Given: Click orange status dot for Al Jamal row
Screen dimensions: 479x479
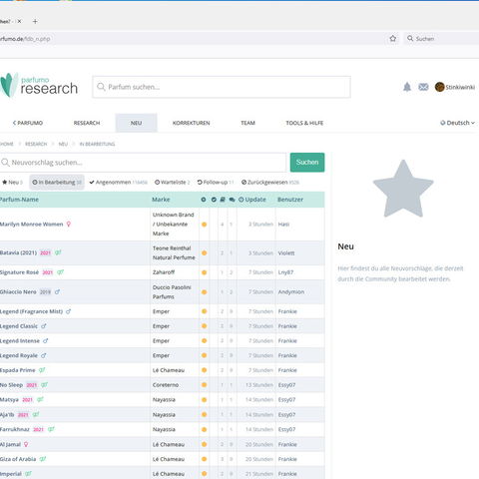Looking at the screenshot, I should [205, 444].
